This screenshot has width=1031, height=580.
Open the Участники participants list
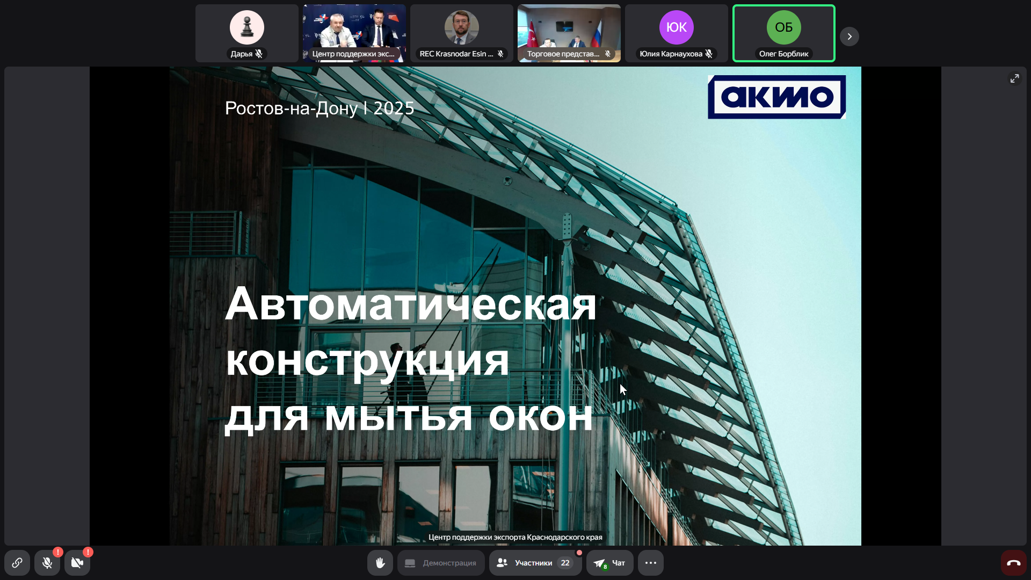[x=535, y=563]
